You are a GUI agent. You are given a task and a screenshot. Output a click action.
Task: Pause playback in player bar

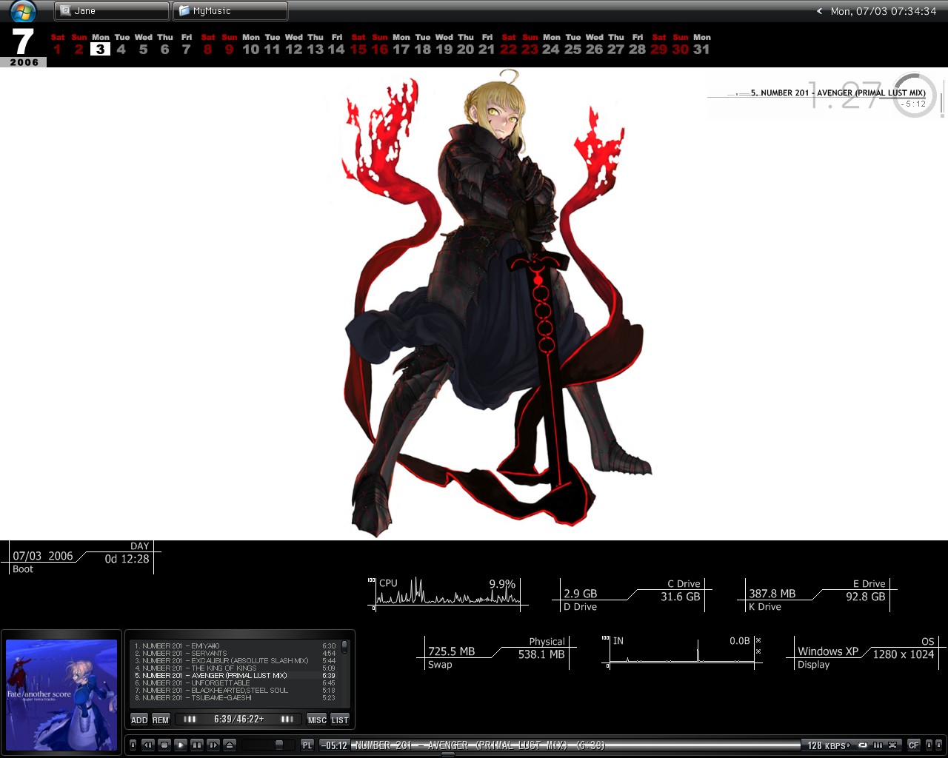[x=197, y=745]
